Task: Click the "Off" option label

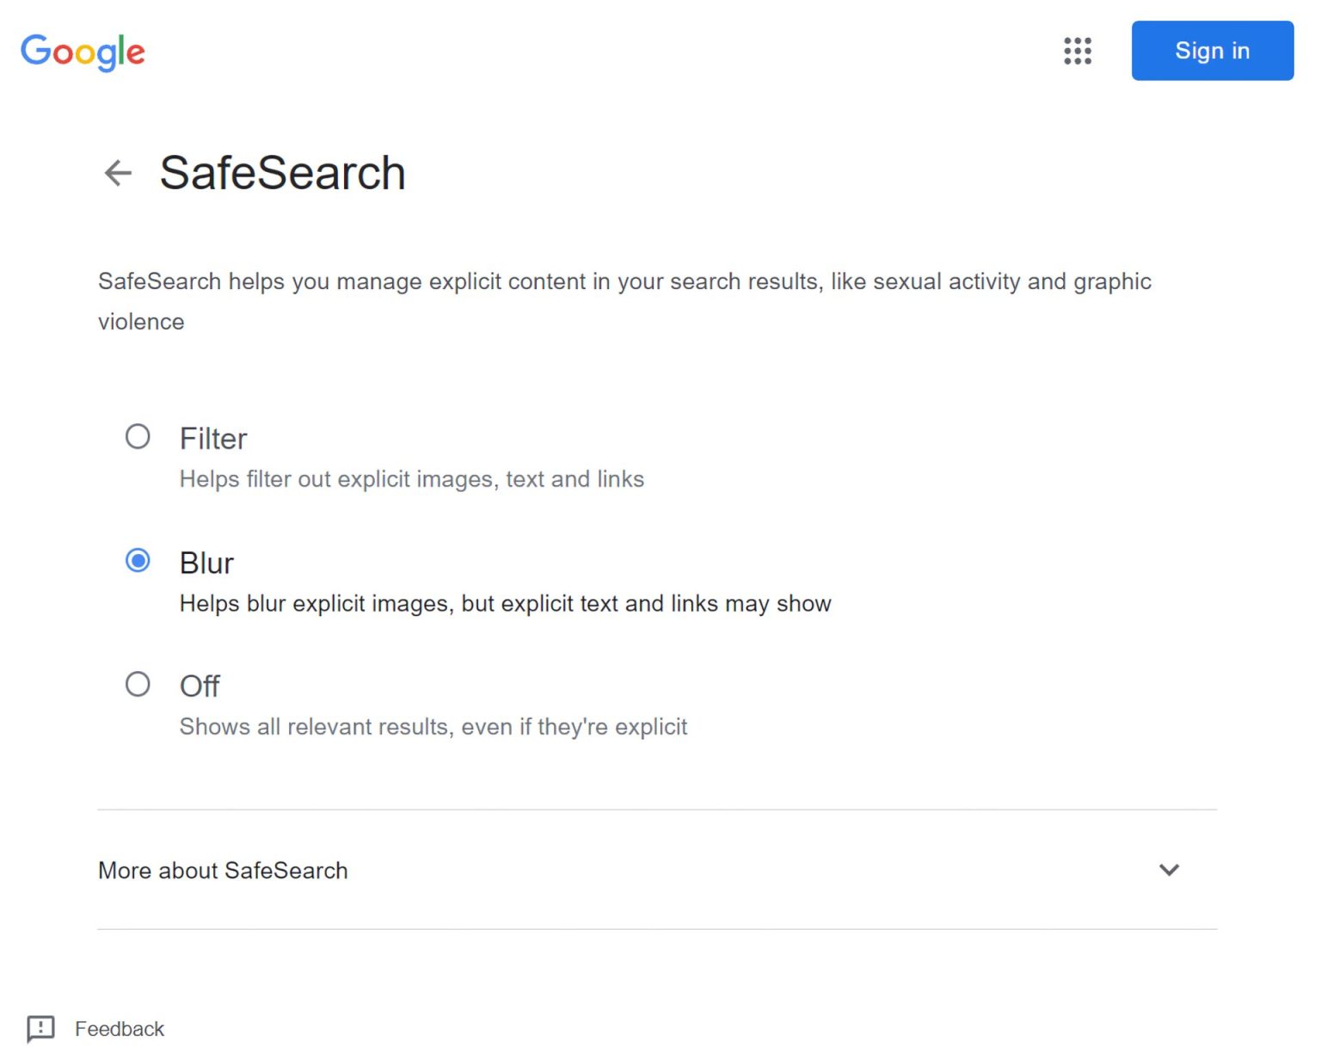Action: tap(200, 687)
